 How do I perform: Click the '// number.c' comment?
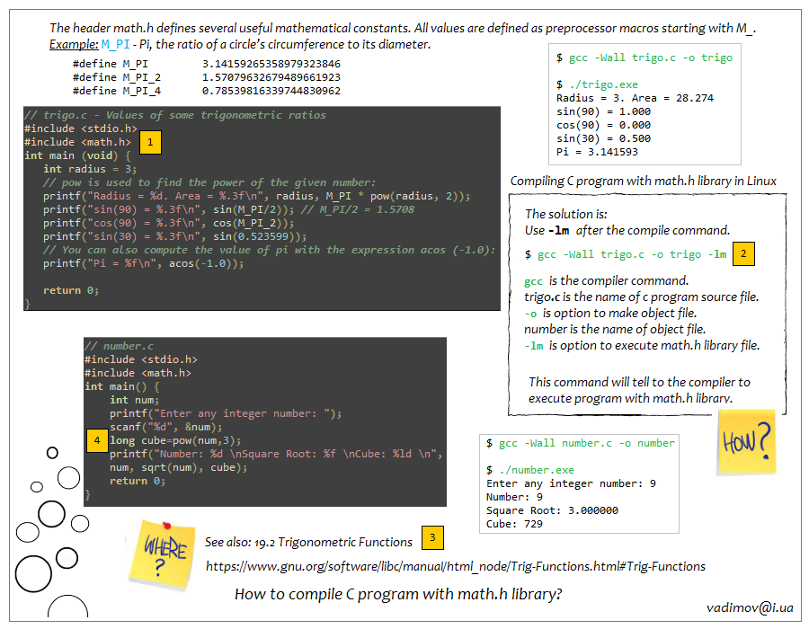click(119, 346)
